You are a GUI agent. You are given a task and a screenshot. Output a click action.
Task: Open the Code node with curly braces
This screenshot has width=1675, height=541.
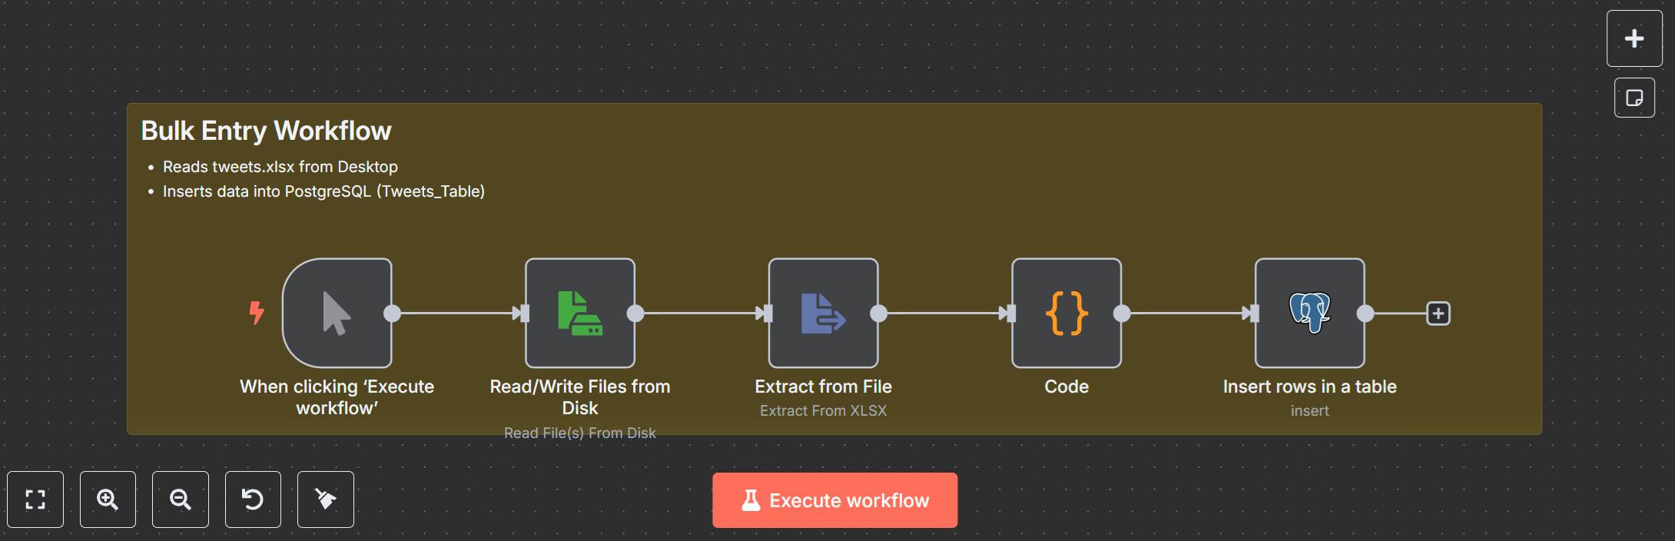(1066, 313)
